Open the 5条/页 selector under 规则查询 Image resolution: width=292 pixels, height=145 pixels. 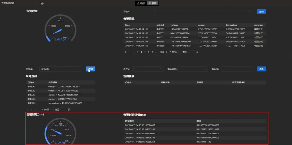pos(47,109)
